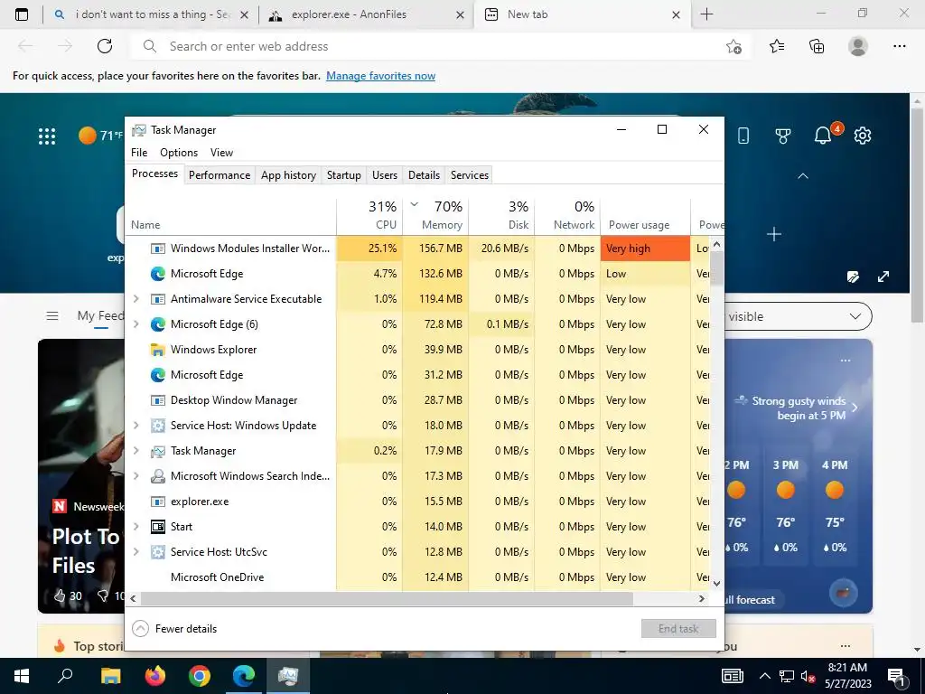Open the Windows Start button
Image resolution: width=925 pixels, height=694 pixels.
(x=22, y=676)
